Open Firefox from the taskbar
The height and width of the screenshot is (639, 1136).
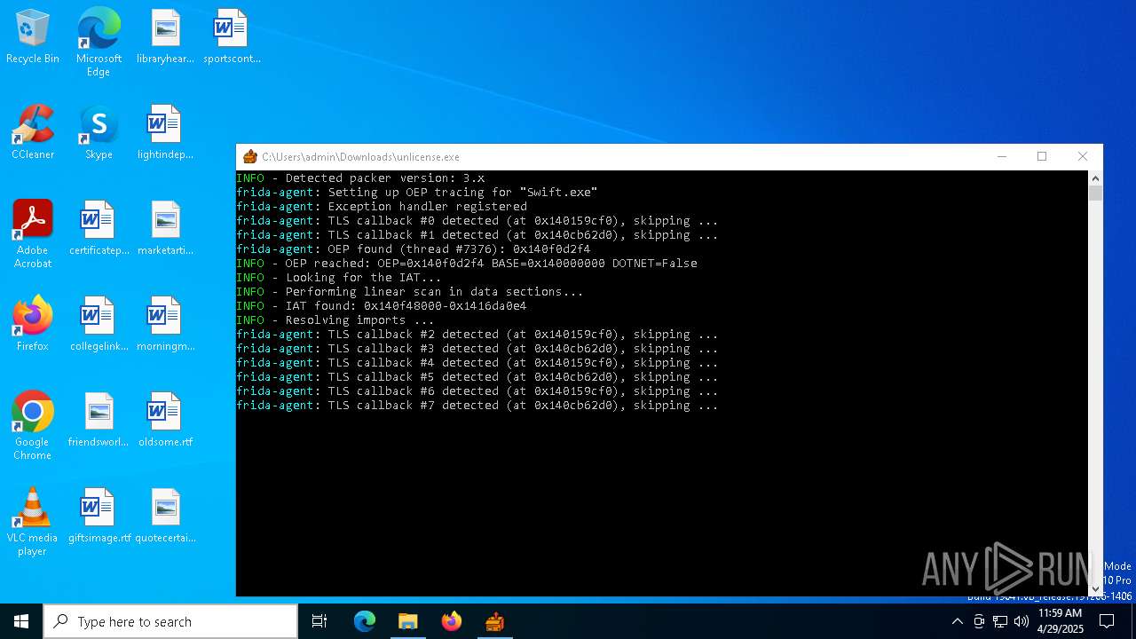click(452, 621)
